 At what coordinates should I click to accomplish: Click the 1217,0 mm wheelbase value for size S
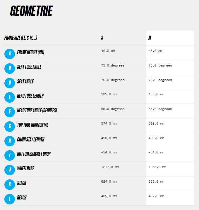(x=110, y=167)
